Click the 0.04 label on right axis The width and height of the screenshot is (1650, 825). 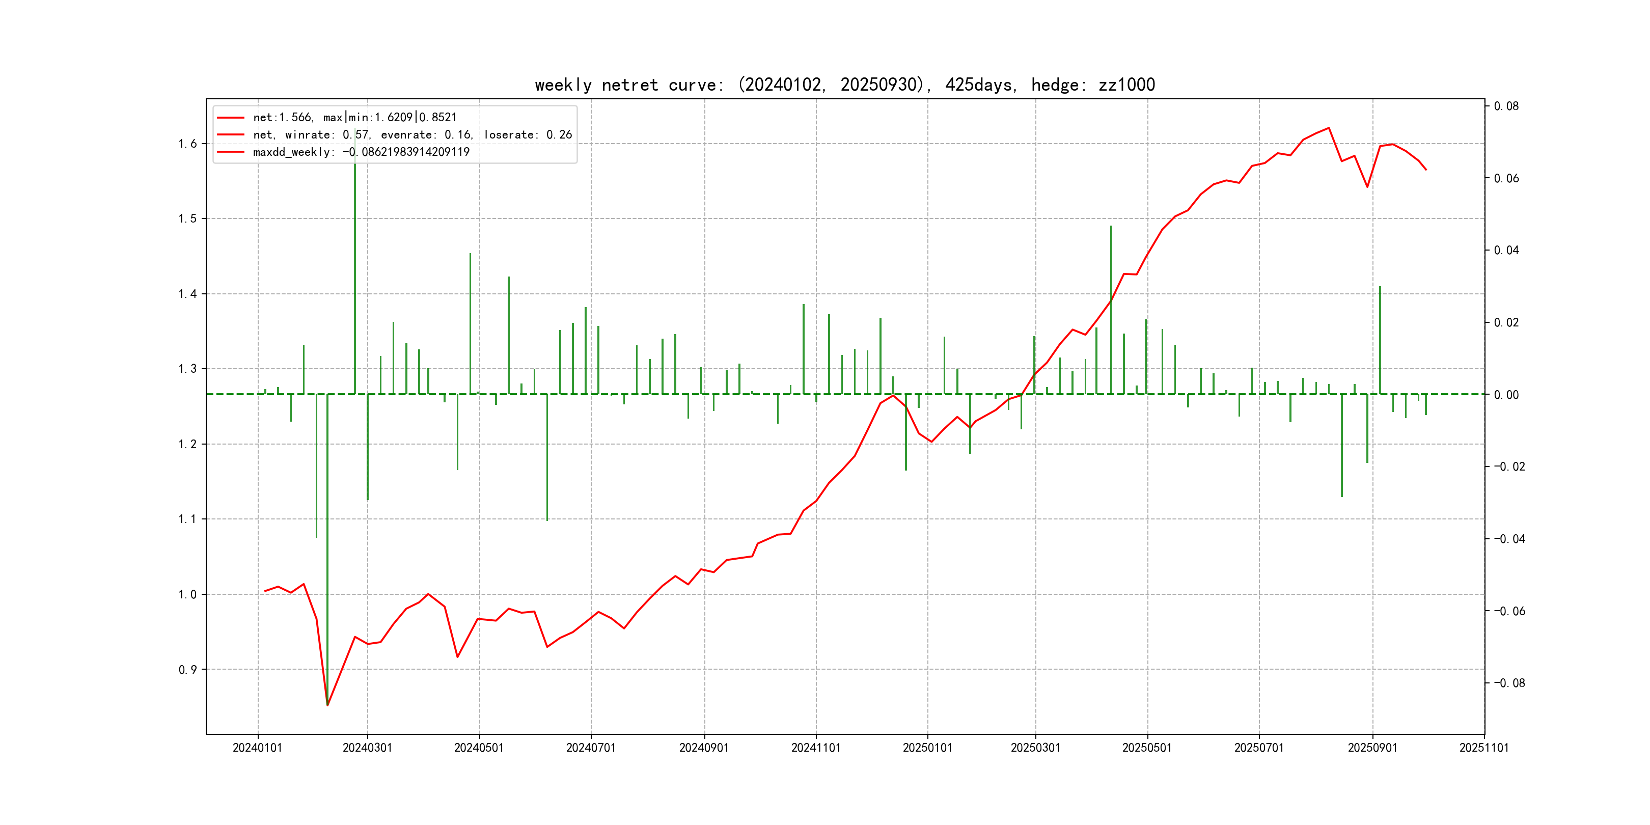(1506, 250)
